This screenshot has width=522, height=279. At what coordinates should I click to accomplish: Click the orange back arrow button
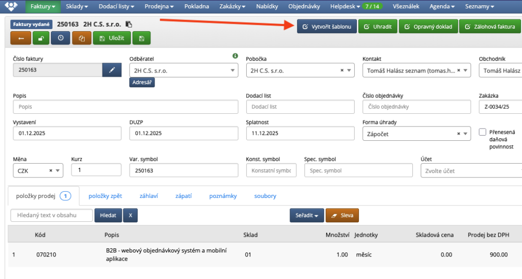(x=21, y=38)
